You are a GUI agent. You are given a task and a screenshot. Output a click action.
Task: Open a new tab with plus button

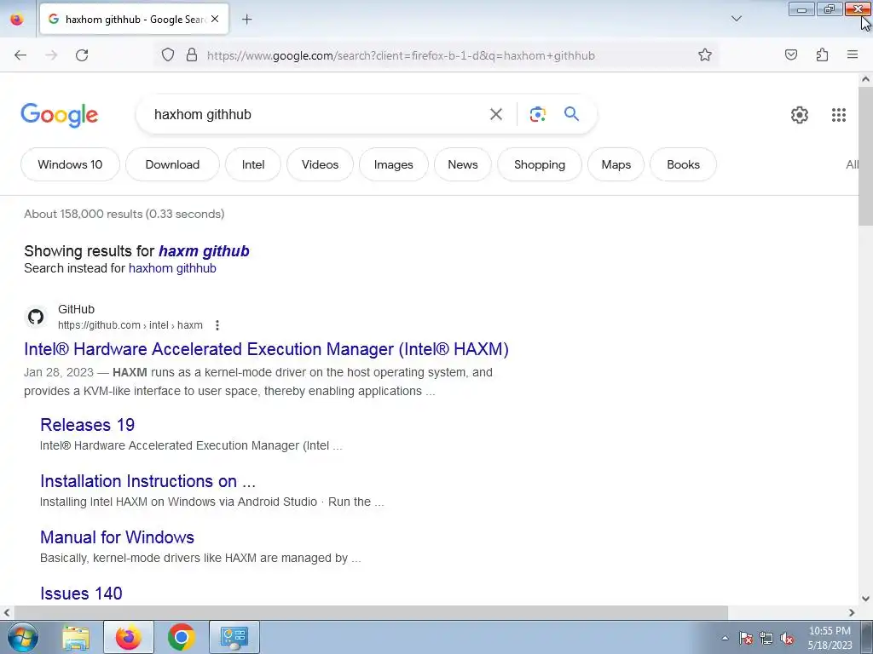(247, 20)
